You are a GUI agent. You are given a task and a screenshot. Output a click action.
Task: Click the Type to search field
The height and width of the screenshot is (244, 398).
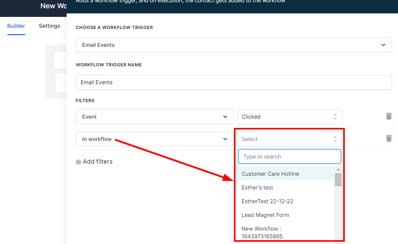click(289, 157)
